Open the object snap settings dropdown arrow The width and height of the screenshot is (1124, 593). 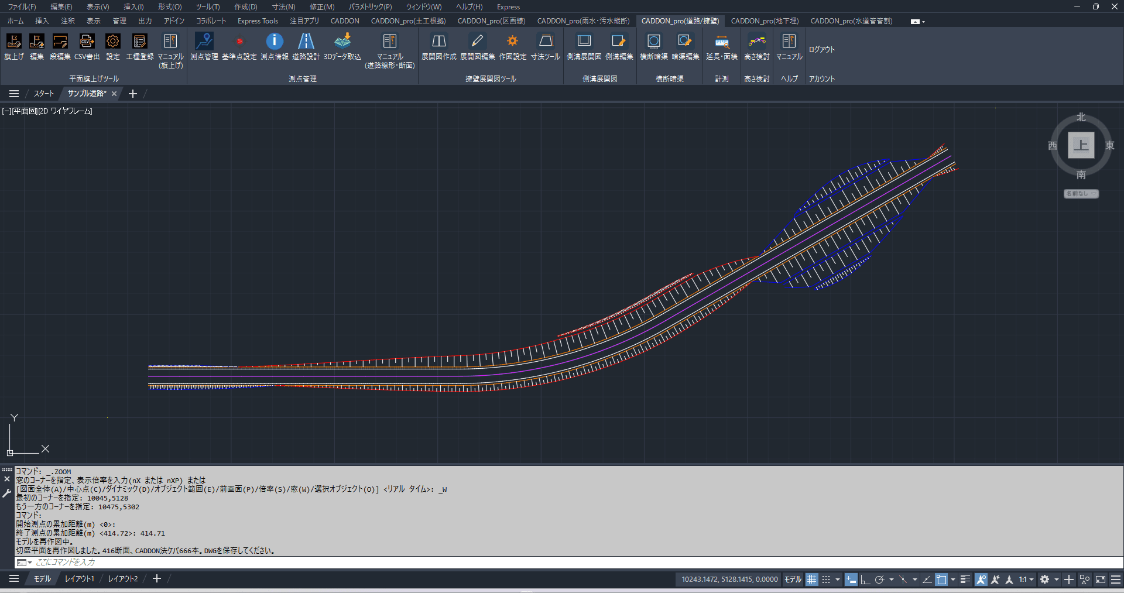(x=952, y=580)
